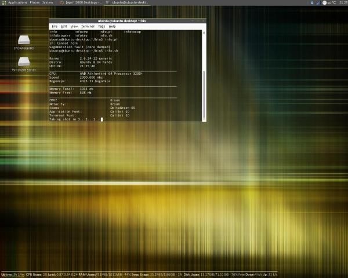The image size is (348, 278).
Task: Click the weather moon icon in the panel
Action: (324, 3)
